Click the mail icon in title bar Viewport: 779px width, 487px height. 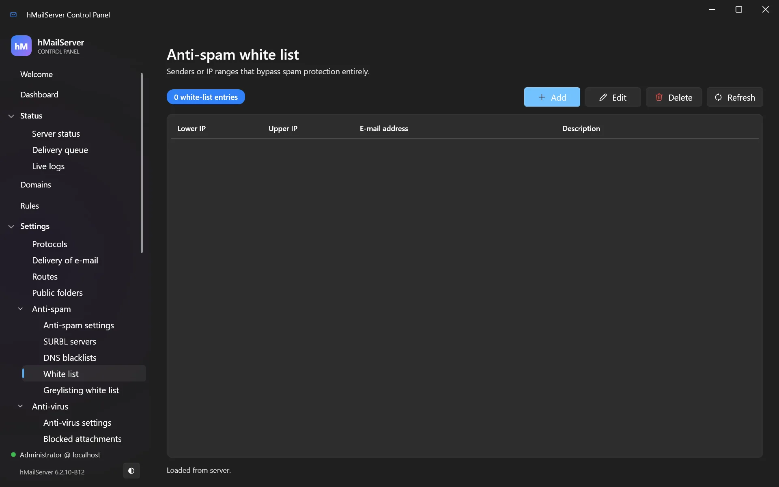pos(13,15)
